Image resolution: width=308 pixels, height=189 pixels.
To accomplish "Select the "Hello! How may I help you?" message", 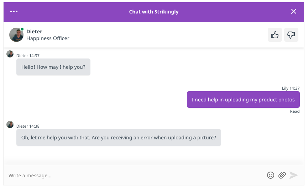I will (x=53, y=67).
